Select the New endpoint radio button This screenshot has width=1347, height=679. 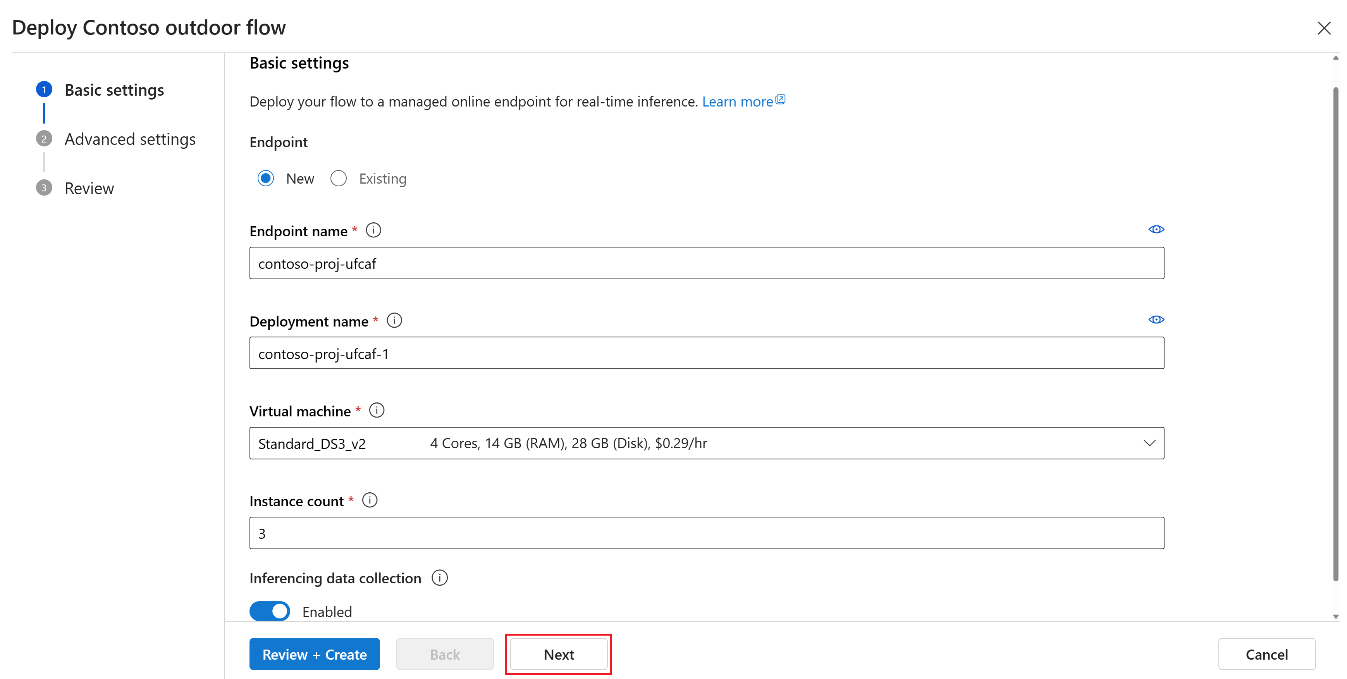(266, 179)
